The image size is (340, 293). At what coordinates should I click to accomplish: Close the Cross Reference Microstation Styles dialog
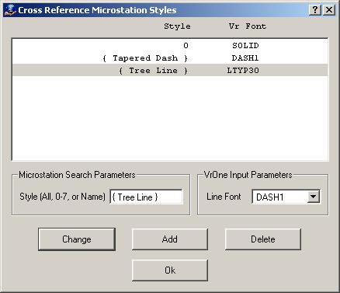point(329,10)
